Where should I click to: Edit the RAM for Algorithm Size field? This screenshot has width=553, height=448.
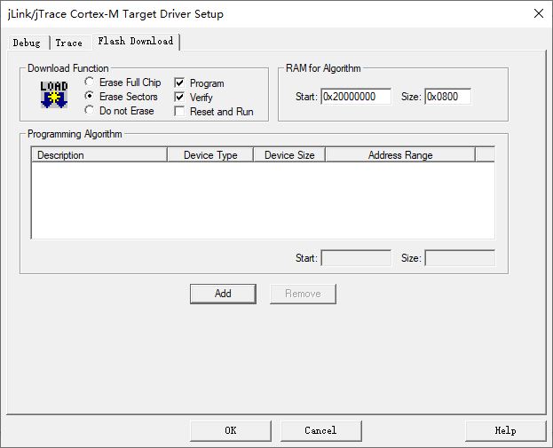(448, 97)
